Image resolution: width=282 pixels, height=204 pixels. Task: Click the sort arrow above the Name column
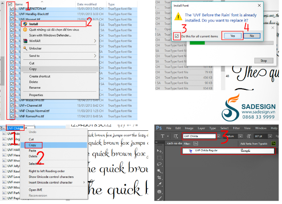pos(43,2)
